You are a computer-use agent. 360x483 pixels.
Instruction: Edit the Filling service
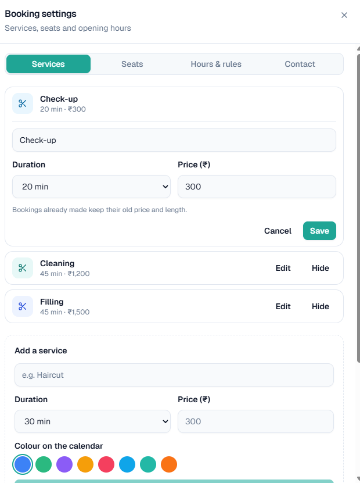point(283,306)
